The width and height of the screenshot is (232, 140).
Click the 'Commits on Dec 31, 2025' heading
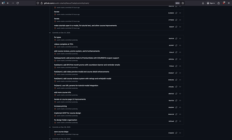click(x=61, y=33)
